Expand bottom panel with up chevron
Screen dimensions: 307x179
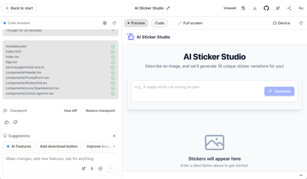click(x=301, y=176)
